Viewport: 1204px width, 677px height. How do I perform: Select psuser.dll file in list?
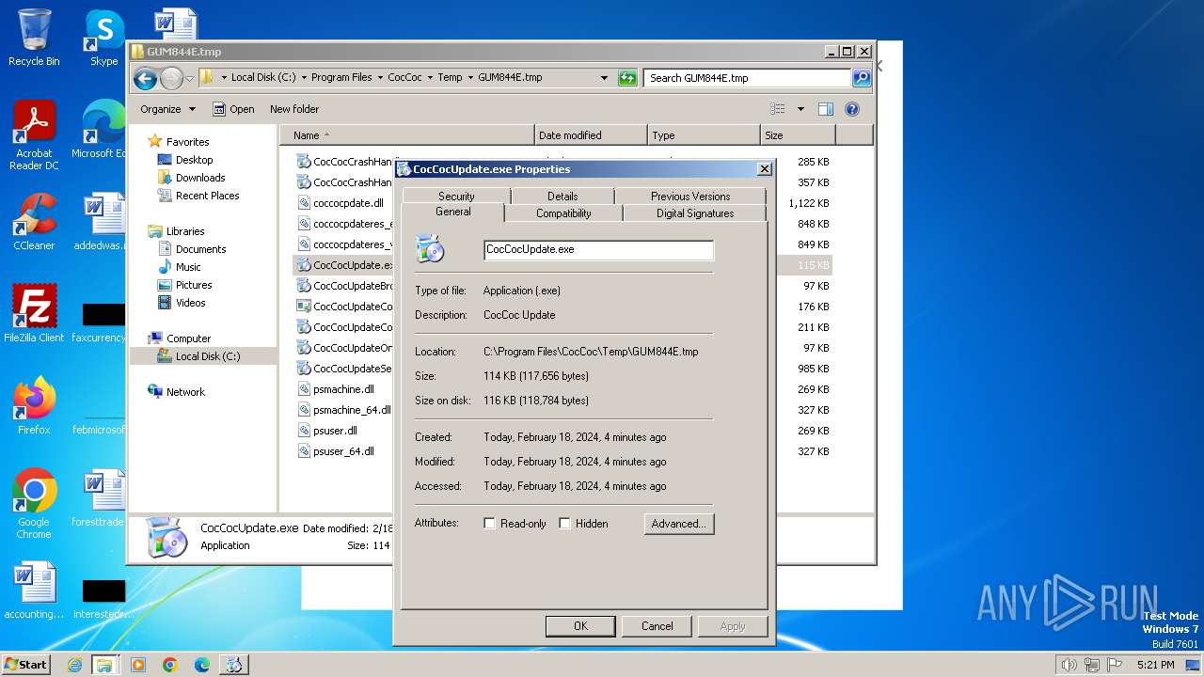click(x=335, y=431)
